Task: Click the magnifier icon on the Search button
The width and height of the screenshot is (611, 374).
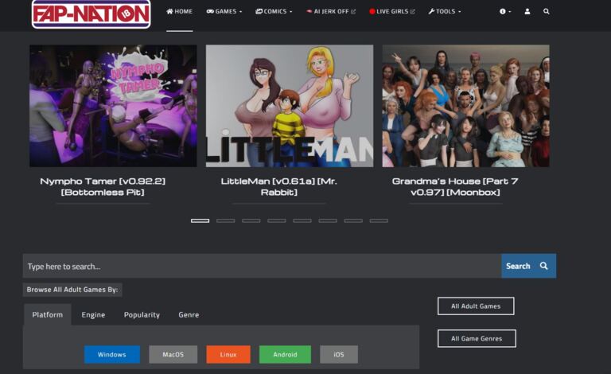Action: tap(544, 266)
